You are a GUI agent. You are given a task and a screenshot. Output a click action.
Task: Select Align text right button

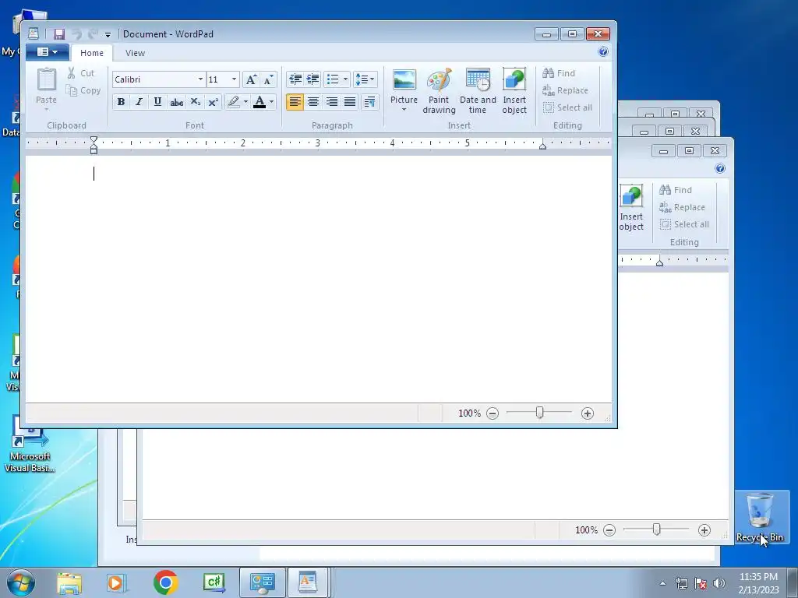click(x=331, y=102)
